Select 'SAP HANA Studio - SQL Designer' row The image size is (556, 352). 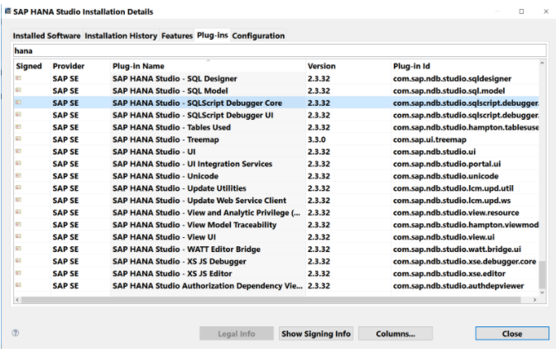pyautogui.click(x=276, y=78)
